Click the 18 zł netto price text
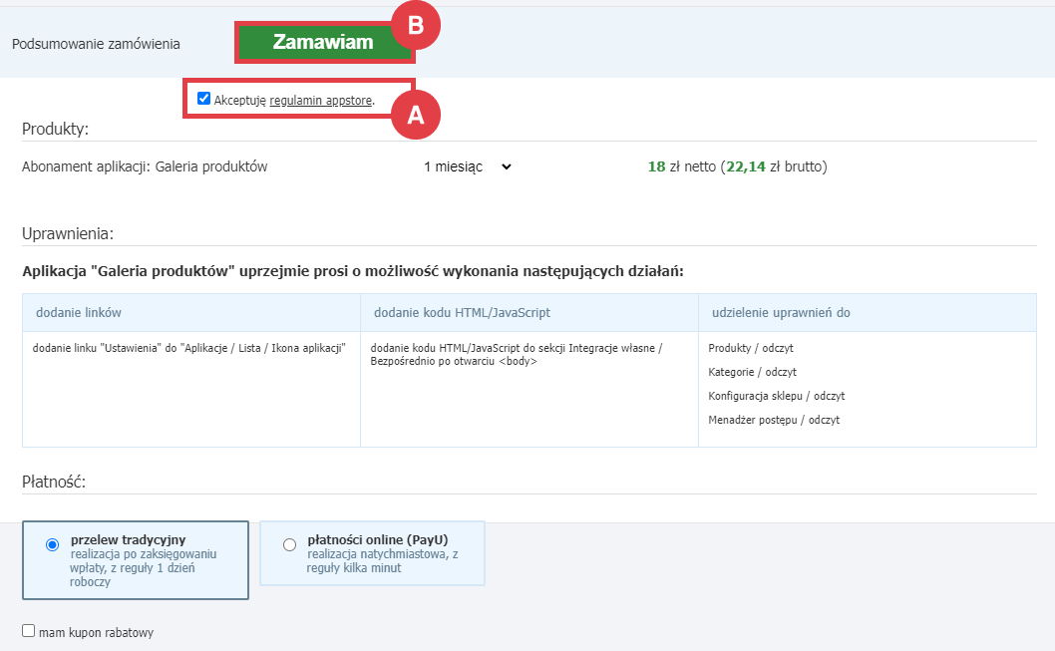Image resolution: width=1055 pixels, height=651 pixels. coord(678,166)
